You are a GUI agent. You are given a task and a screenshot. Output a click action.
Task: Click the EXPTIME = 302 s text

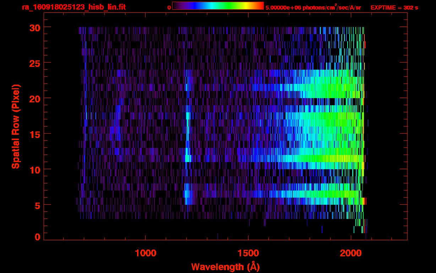pos(394,7)
